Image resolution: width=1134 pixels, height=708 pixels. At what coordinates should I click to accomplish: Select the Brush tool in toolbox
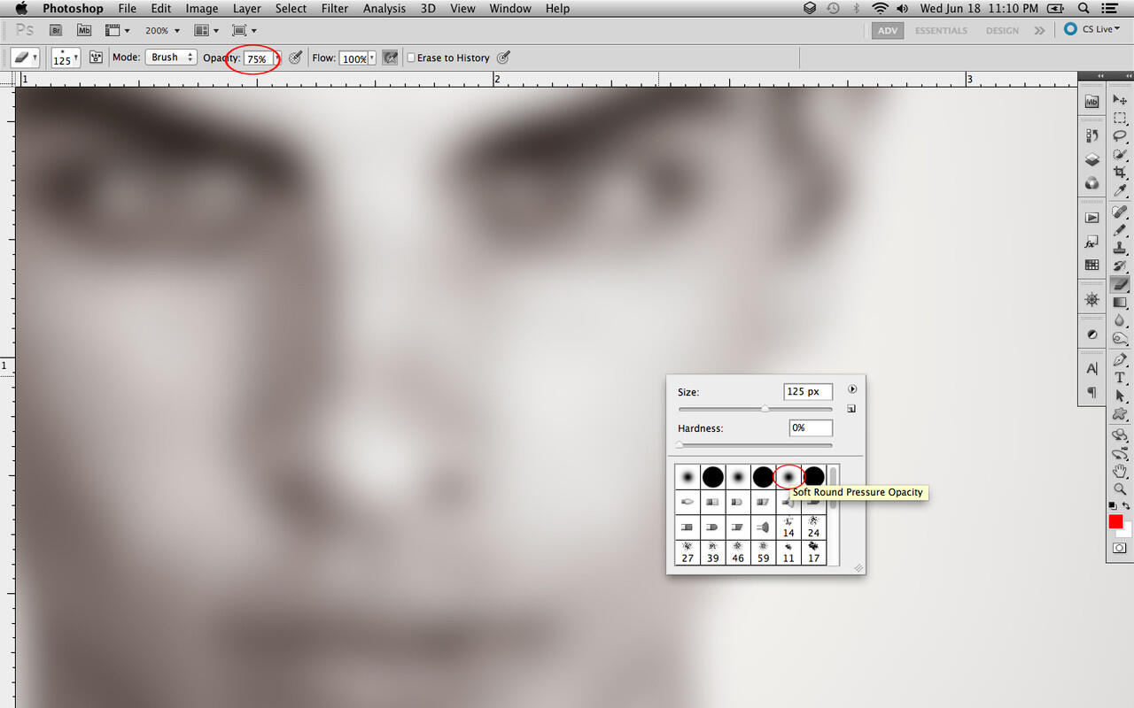(x=1120, y=230)
